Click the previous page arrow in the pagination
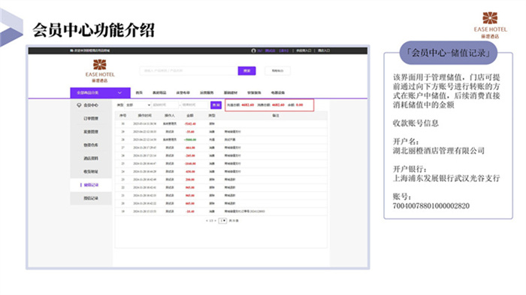 pos(207,220)
